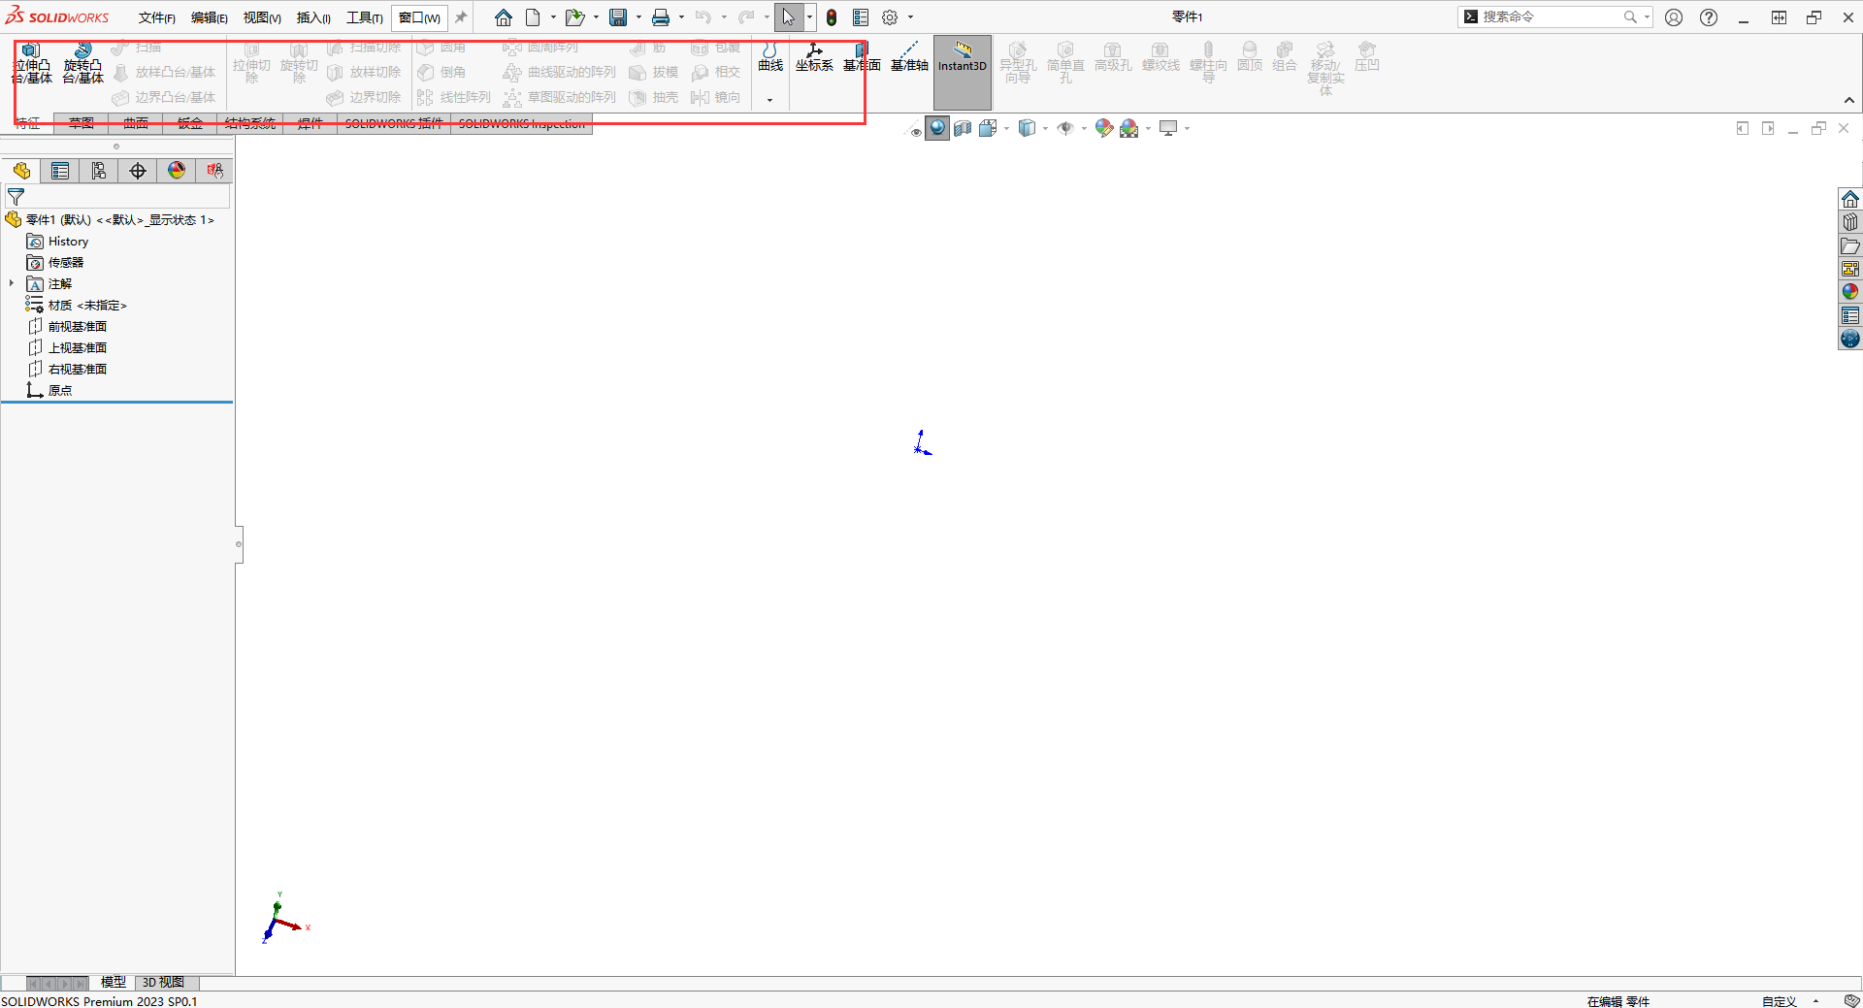Image resolution: width=1863 pixels, height=1008 pixels.
Task: Open the View Palette icon in task pane
Action: point(1850,269)
